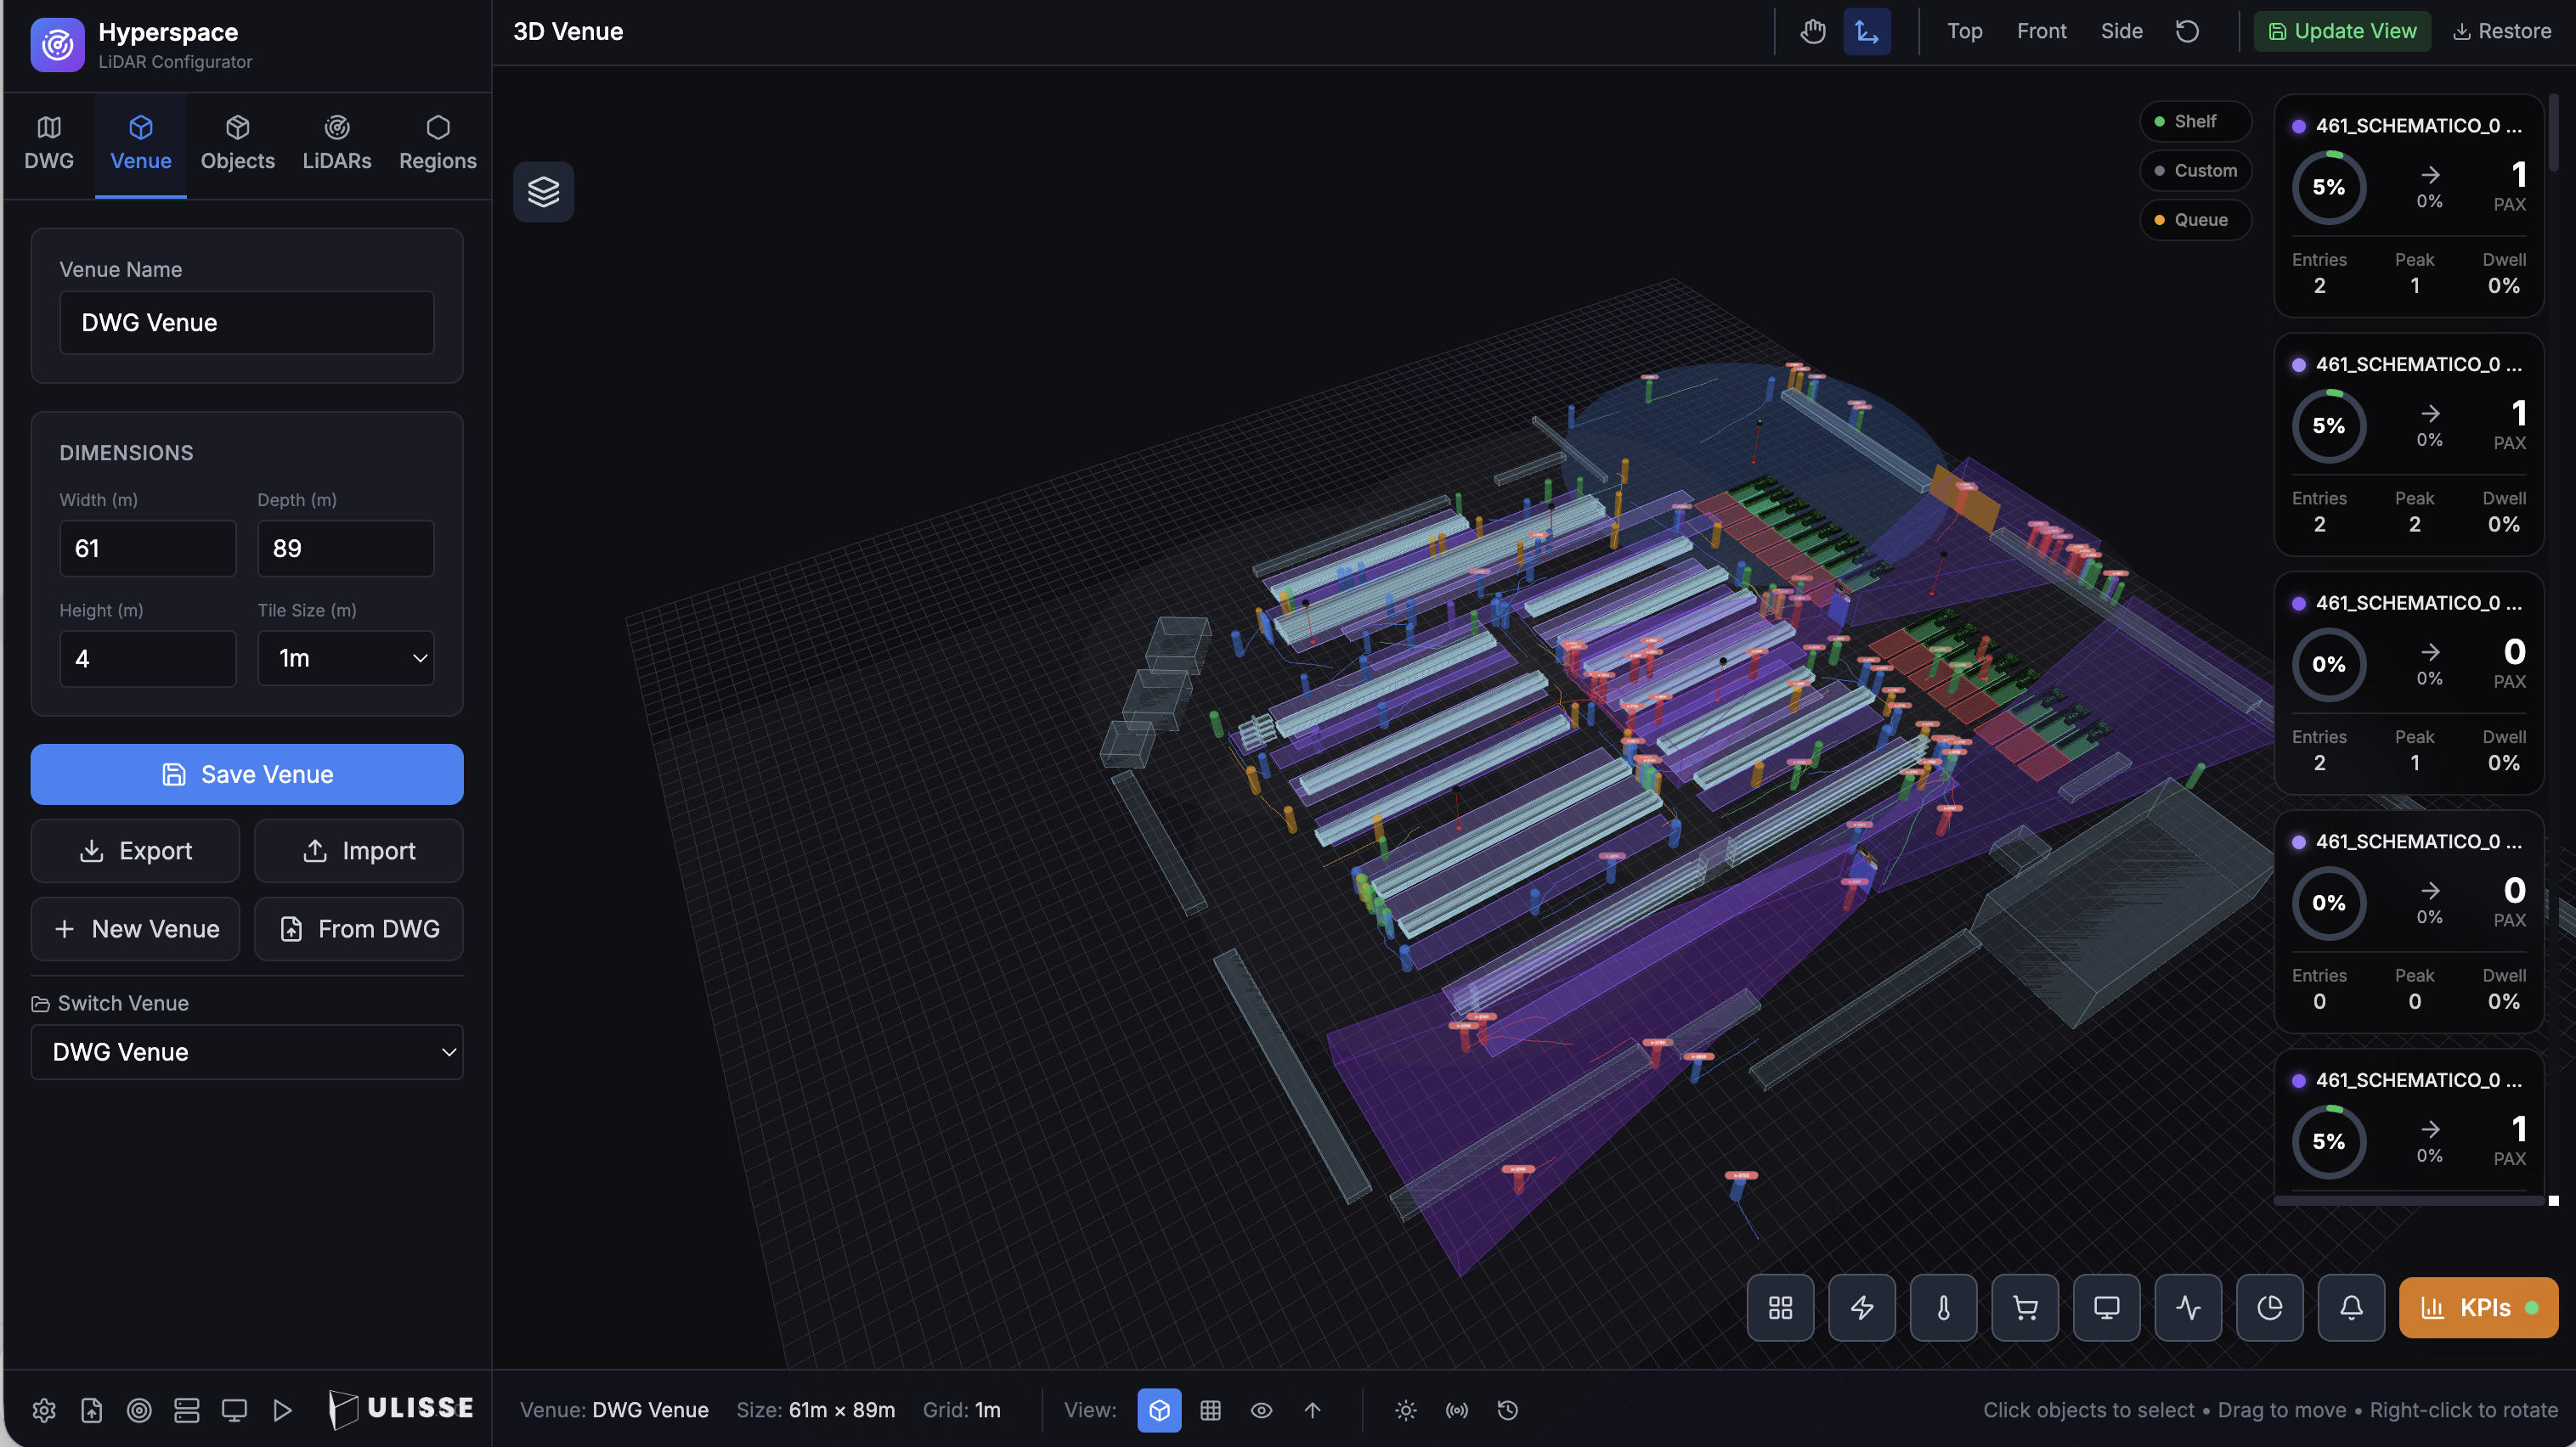The image size is (2576, 1447).
Task: Open the bell notifications panel
Action: 2351,1307
